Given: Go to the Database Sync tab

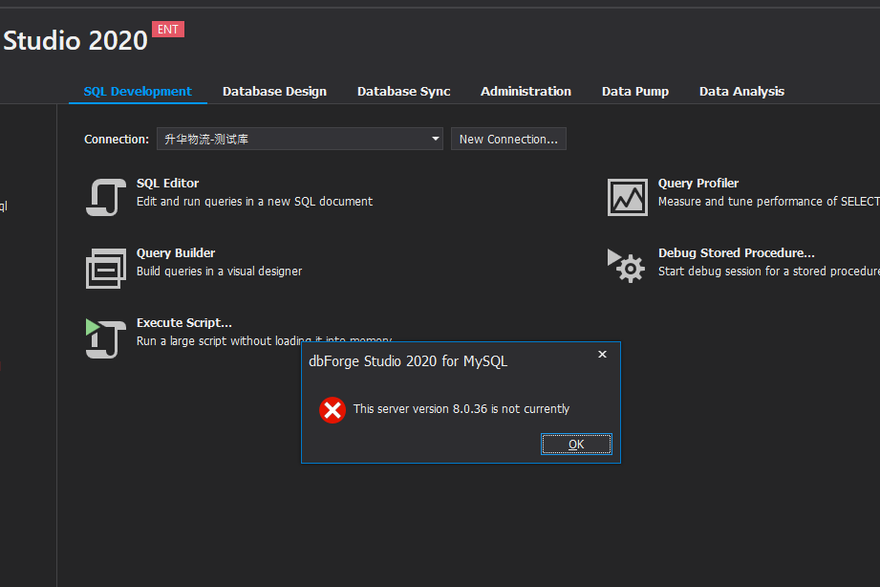Looking at the screenshot, I should pos(403,91).
